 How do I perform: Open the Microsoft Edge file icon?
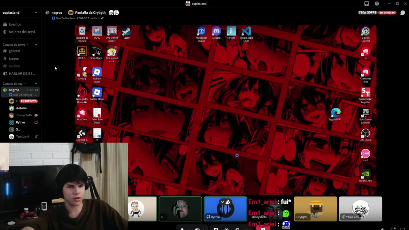tap(336, 114)
